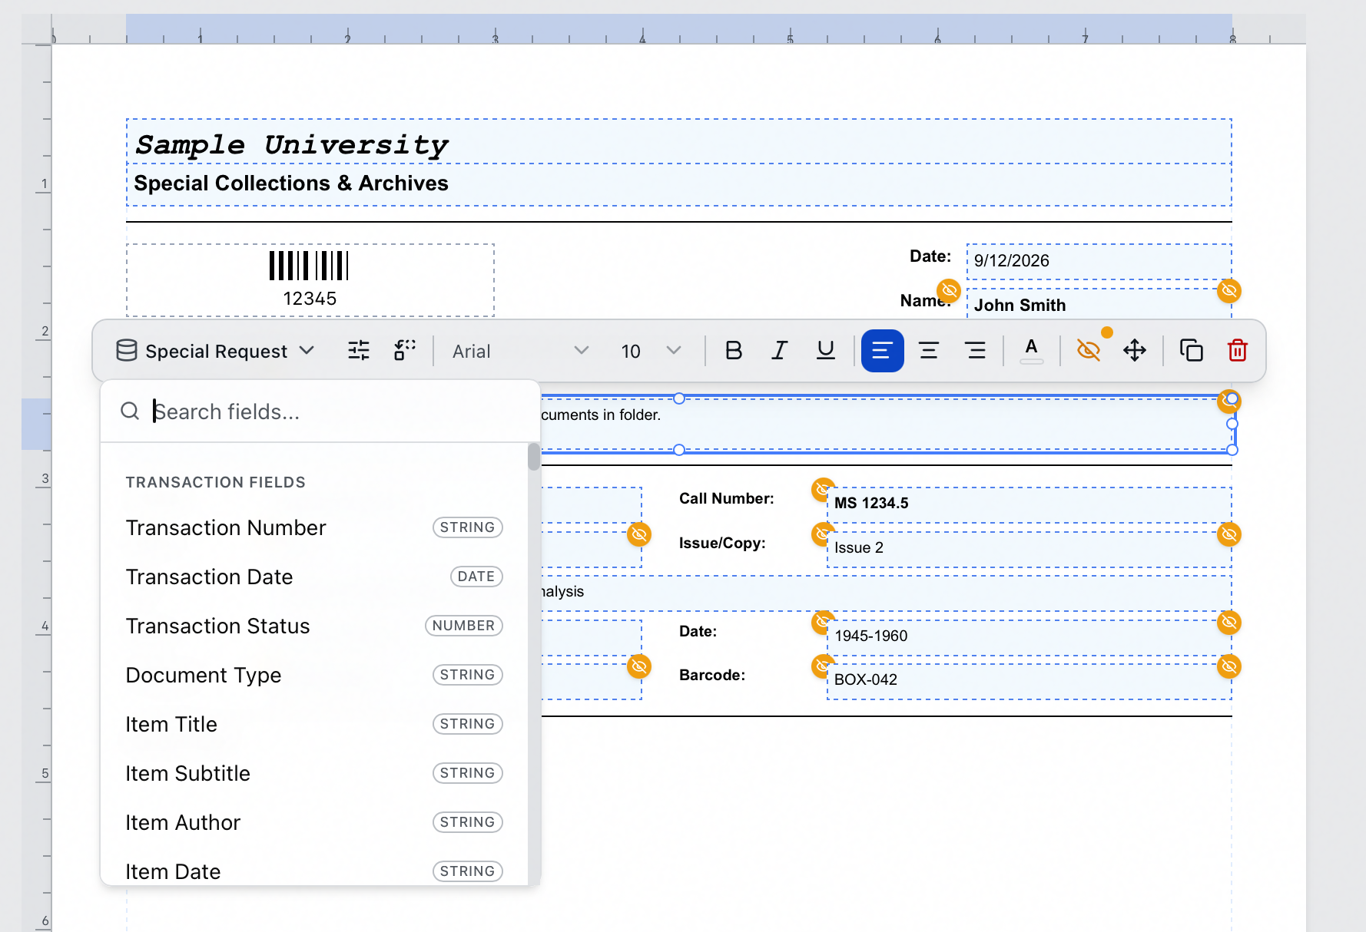Select the Document Type field

[x=314, y=675]
